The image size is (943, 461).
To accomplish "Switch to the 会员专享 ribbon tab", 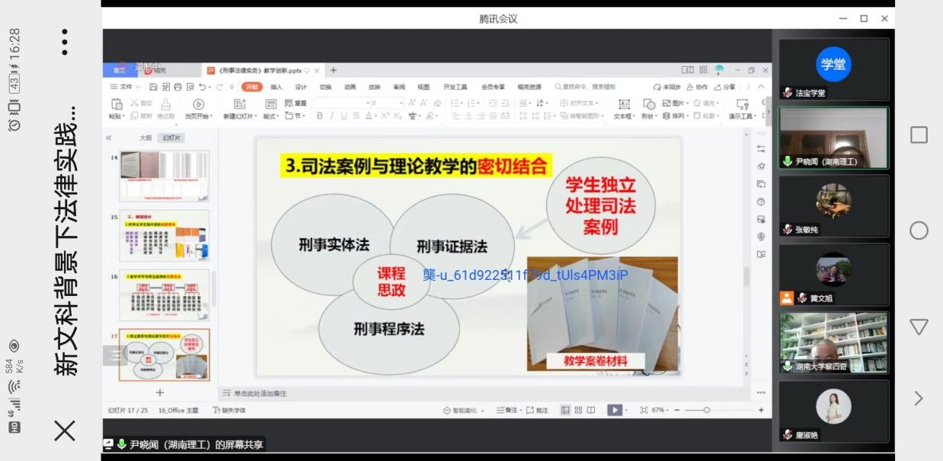I will 493,87.
